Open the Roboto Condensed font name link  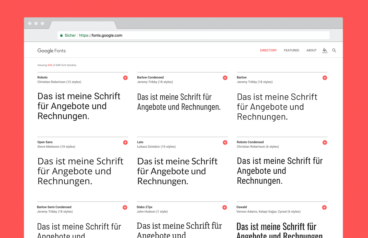(x=250, y=142)
